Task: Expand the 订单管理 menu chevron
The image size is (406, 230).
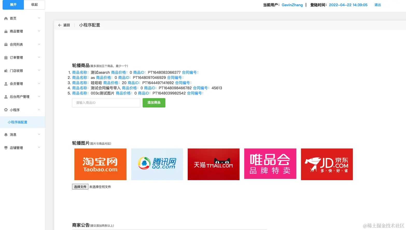Action: (x=39, y=57)
